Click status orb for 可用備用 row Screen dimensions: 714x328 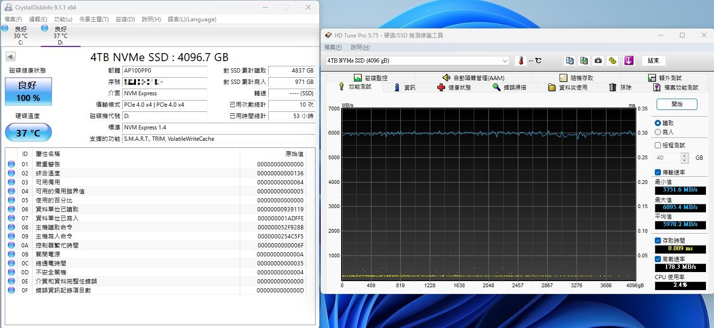(11, 182)
